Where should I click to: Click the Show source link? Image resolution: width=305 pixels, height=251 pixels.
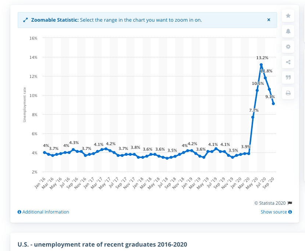(x=276, y=212)
